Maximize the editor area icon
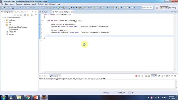 point(175,12)
